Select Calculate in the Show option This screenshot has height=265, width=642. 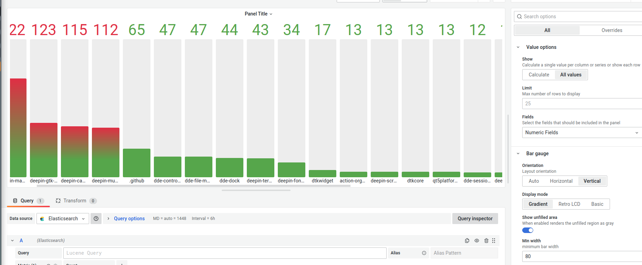[x=539, y=75]
